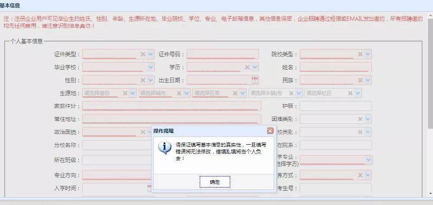Clear the 请选择省份 field with its X icon
This screenshot has height=205, width=433.
[125, 93]
